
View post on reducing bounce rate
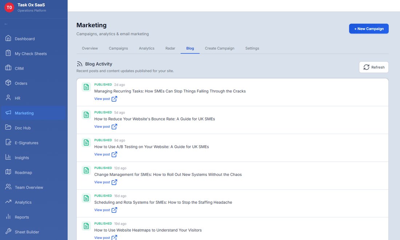105,126
